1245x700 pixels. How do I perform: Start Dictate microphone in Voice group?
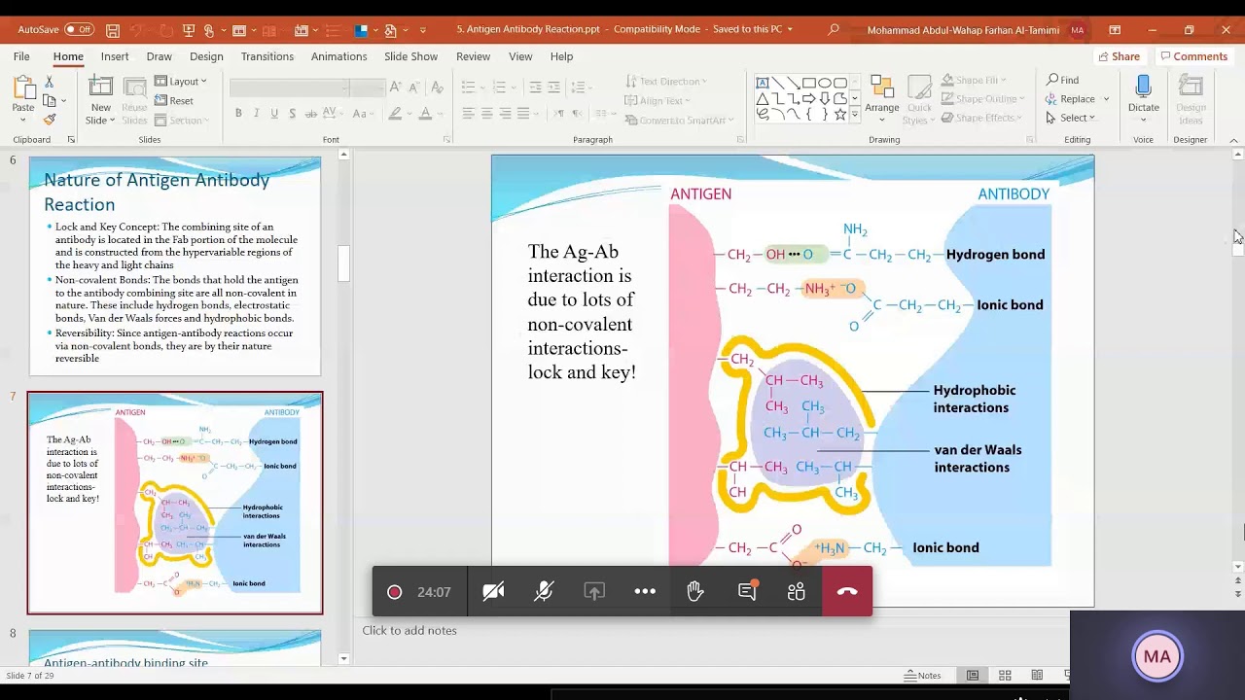click(x=1143, y=88)
